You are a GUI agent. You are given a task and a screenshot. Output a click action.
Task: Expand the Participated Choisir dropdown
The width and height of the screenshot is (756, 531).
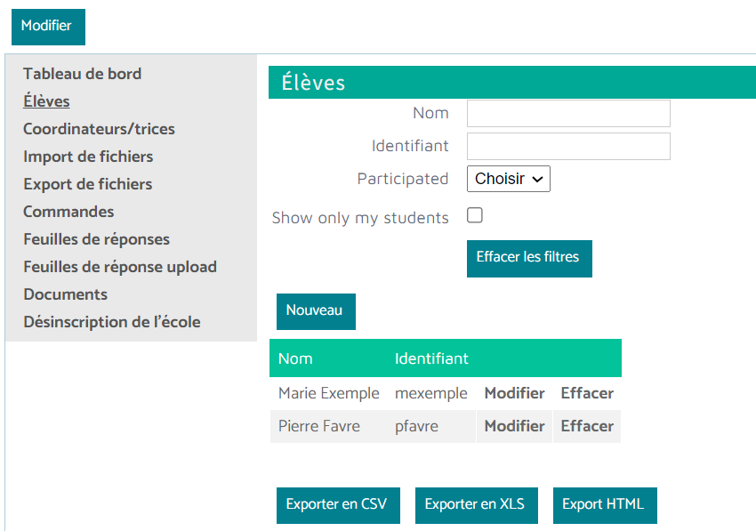pyautogui.click(x=509, y=179)
